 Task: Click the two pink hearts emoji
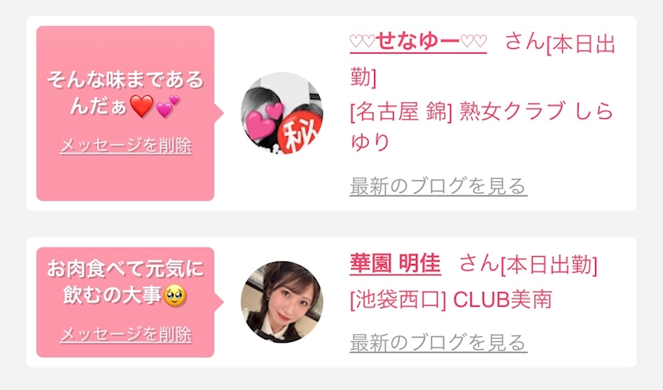pos(168,106)
